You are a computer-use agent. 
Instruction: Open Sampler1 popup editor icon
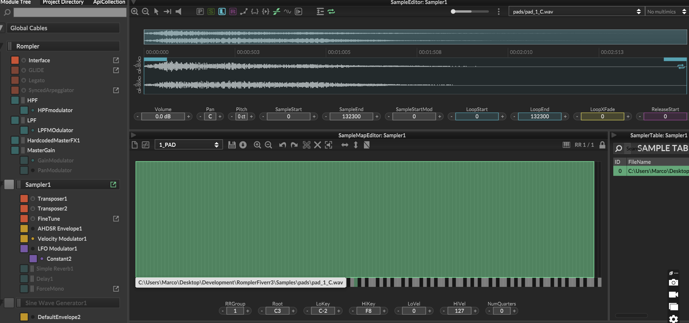click(x=113, y=185)
